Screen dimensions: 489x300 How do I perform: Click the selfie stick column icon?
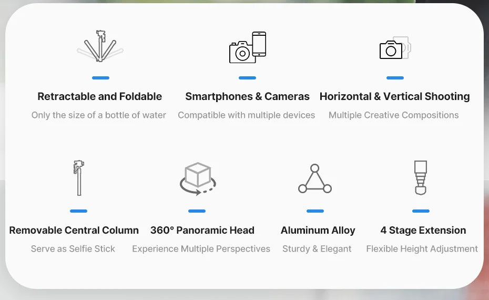click(79, 178)
